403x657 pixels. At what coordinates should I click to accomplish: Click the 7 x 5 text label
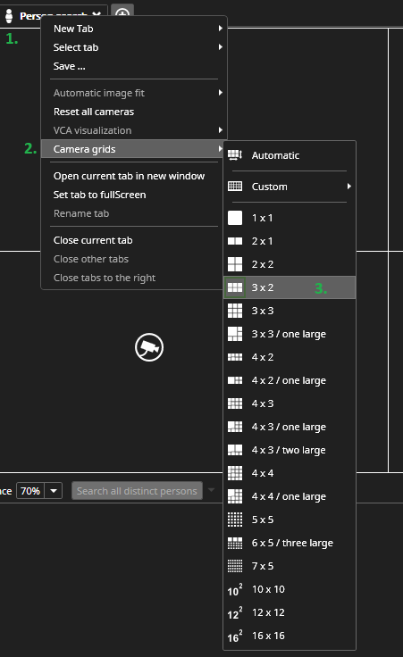click(263, 566)
